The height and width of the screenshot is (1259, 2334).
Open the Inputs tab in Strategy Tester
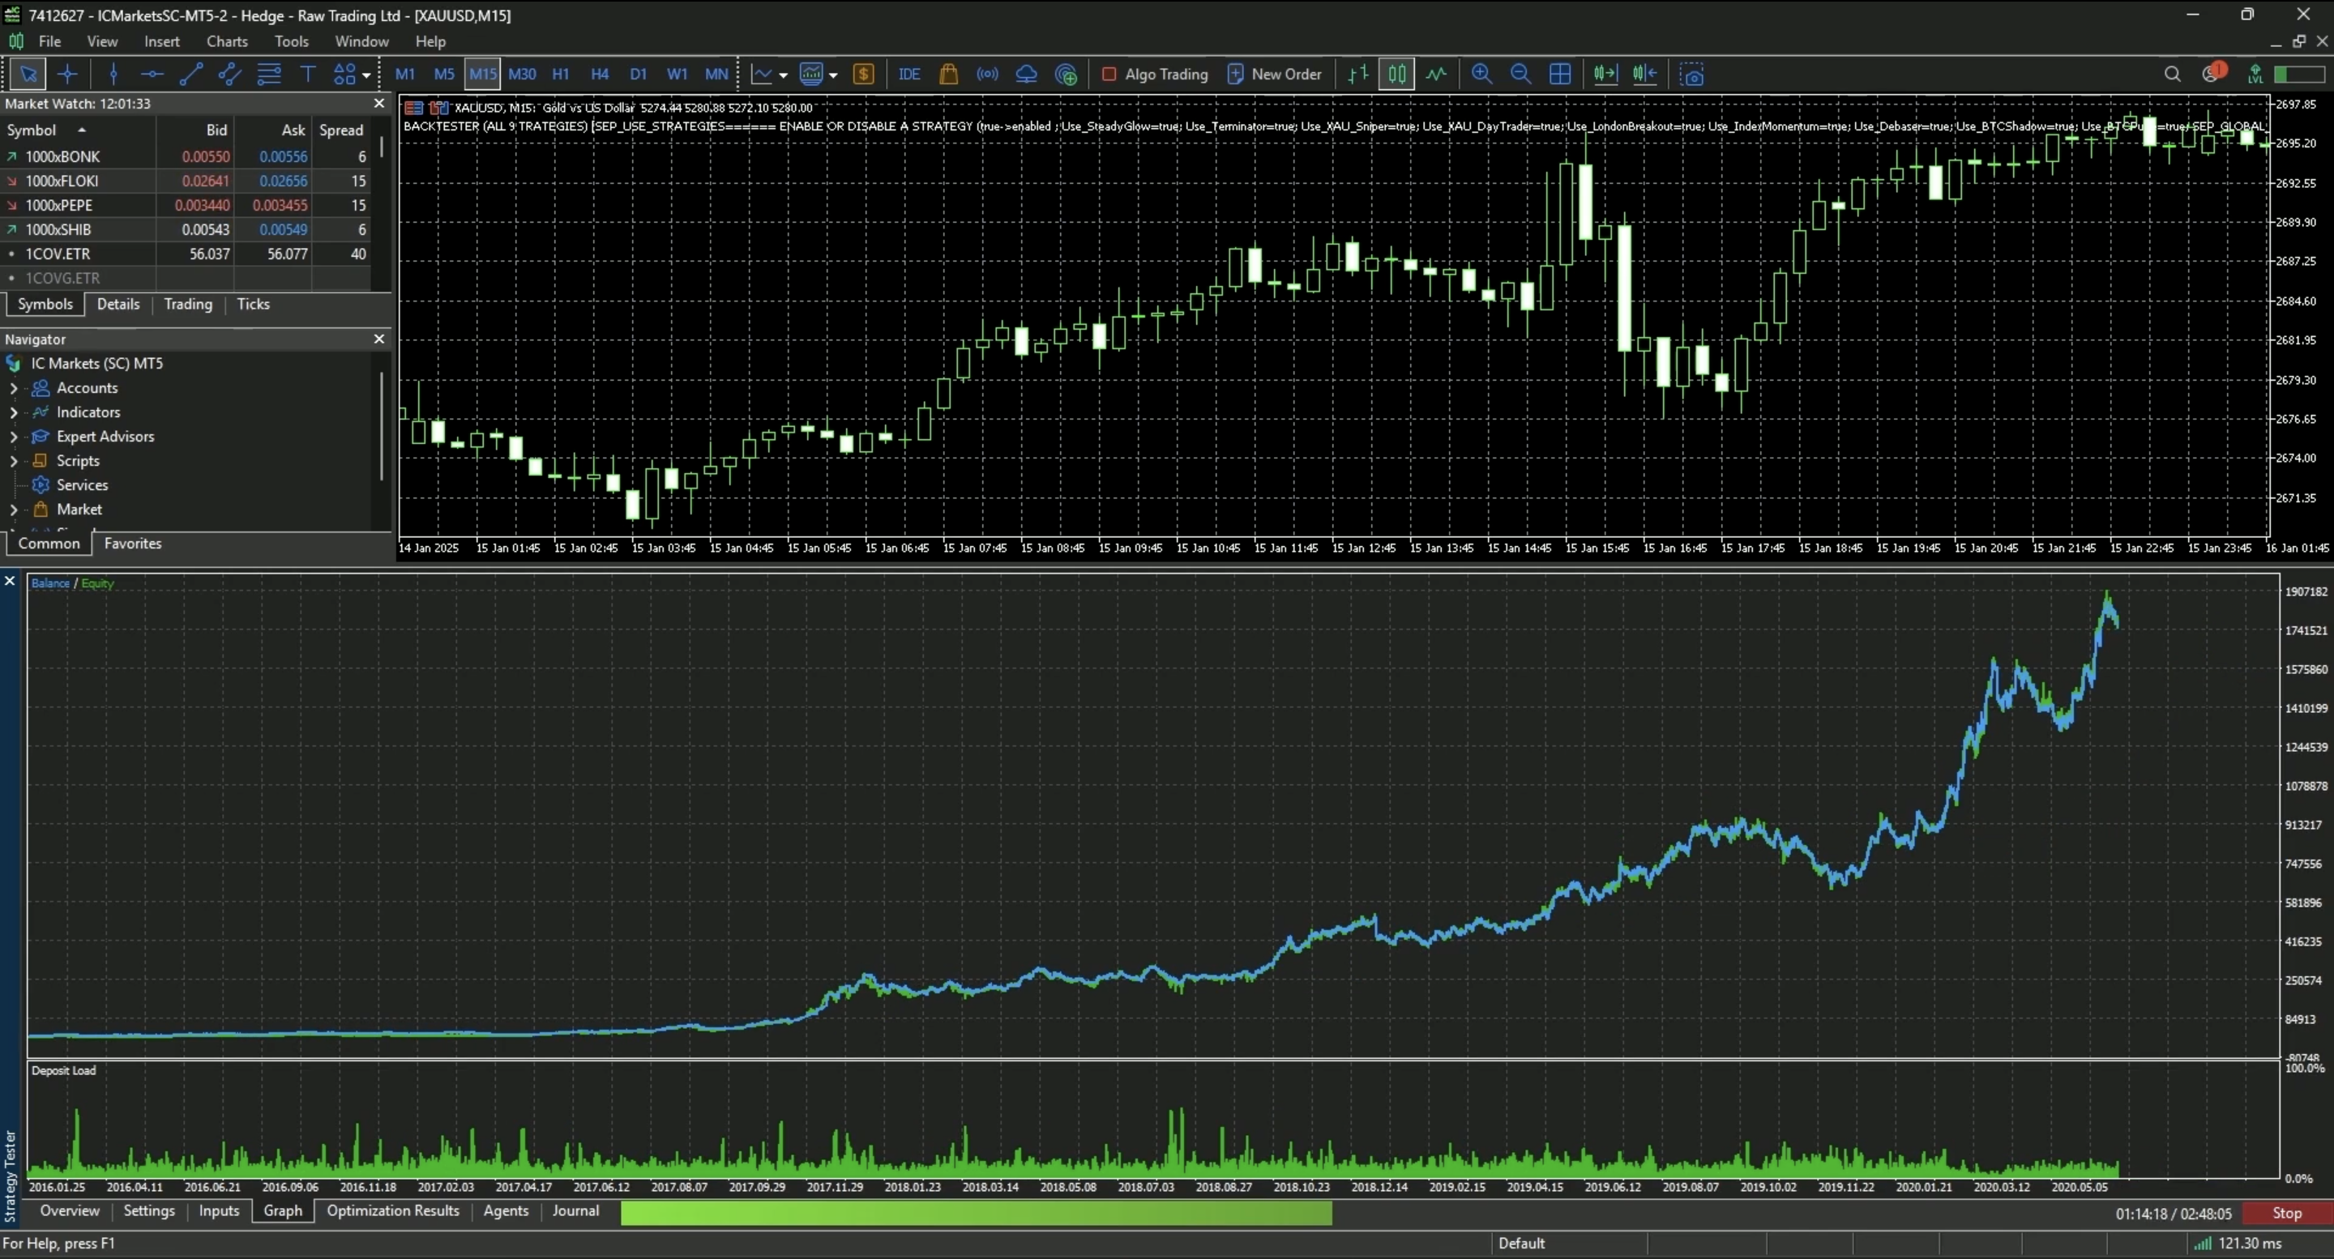click(x=220, y=1211)
